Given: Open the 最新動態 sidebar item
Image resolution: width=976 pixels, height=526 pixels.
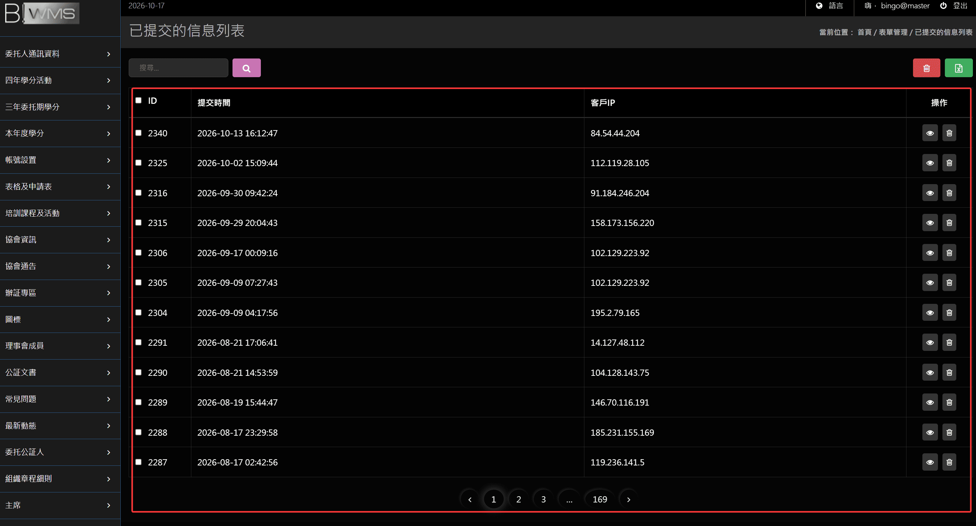Looking at the screenshot, I should coord(60,426).
